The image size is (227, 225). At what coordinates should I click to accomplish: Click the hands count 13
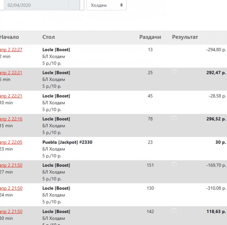(x=150, y=50)
